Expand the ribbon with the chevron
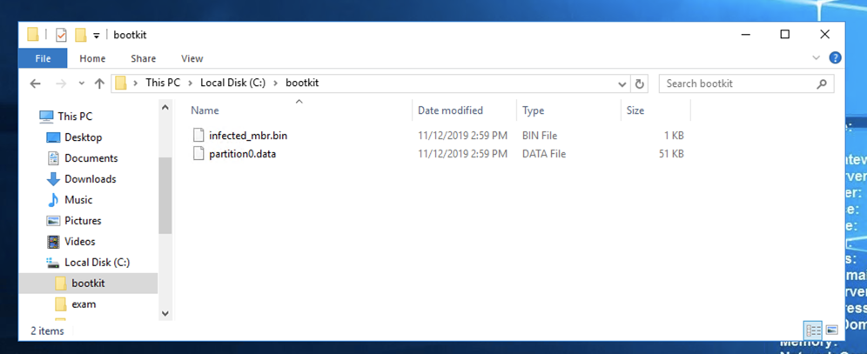This screenshot has width=867, height=354. (817, 57)
